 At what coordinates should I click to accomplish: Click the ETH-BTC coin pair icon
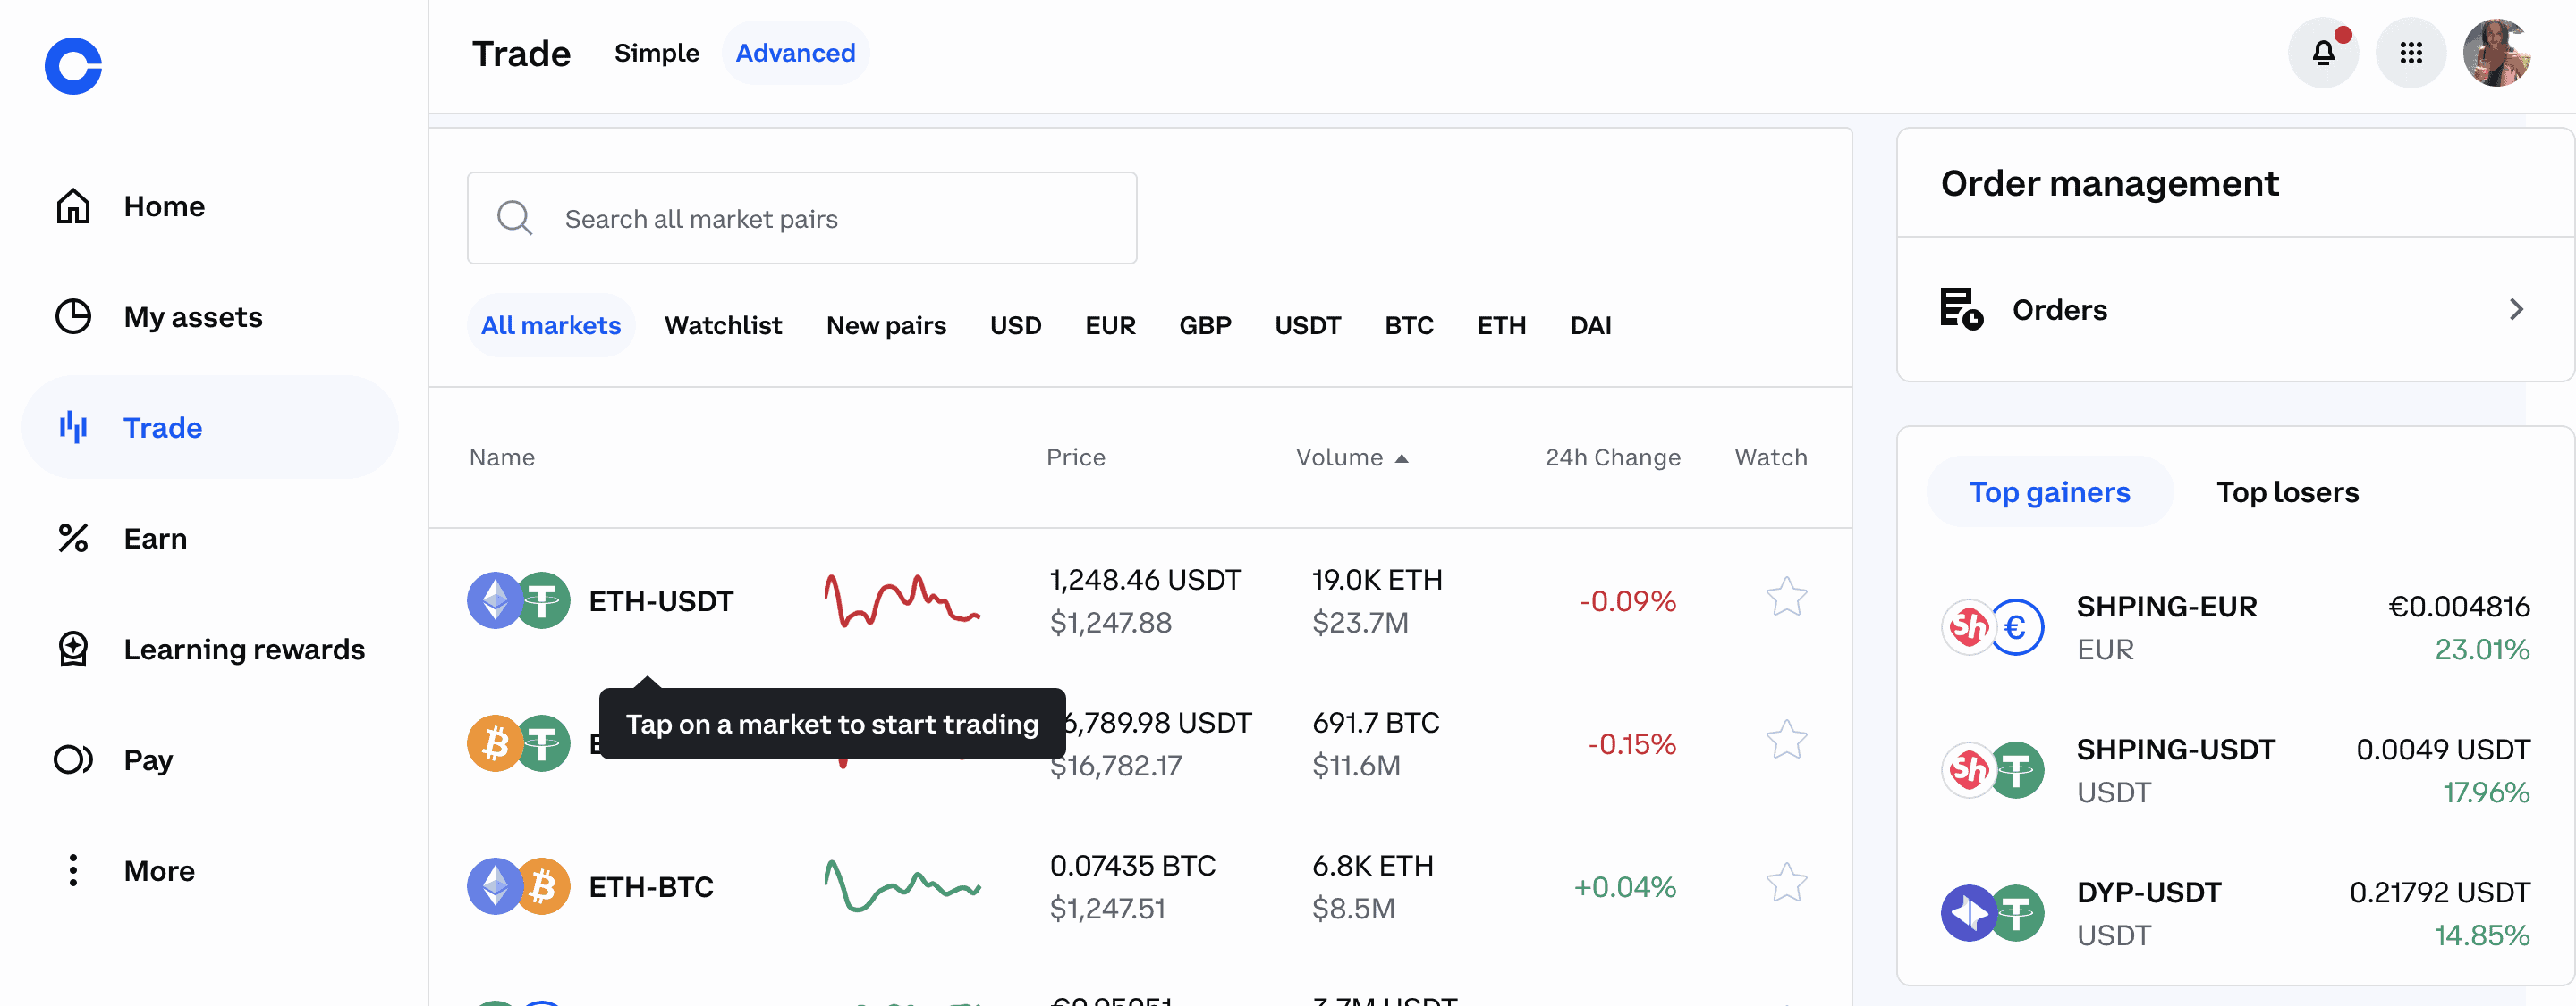tap(519, 886)
